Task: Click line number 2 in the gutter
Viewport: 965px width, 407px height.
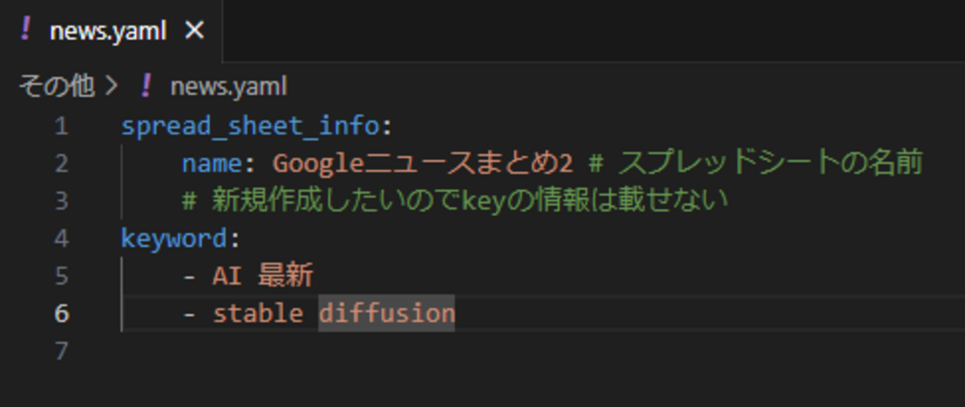Action: [61, 163]
